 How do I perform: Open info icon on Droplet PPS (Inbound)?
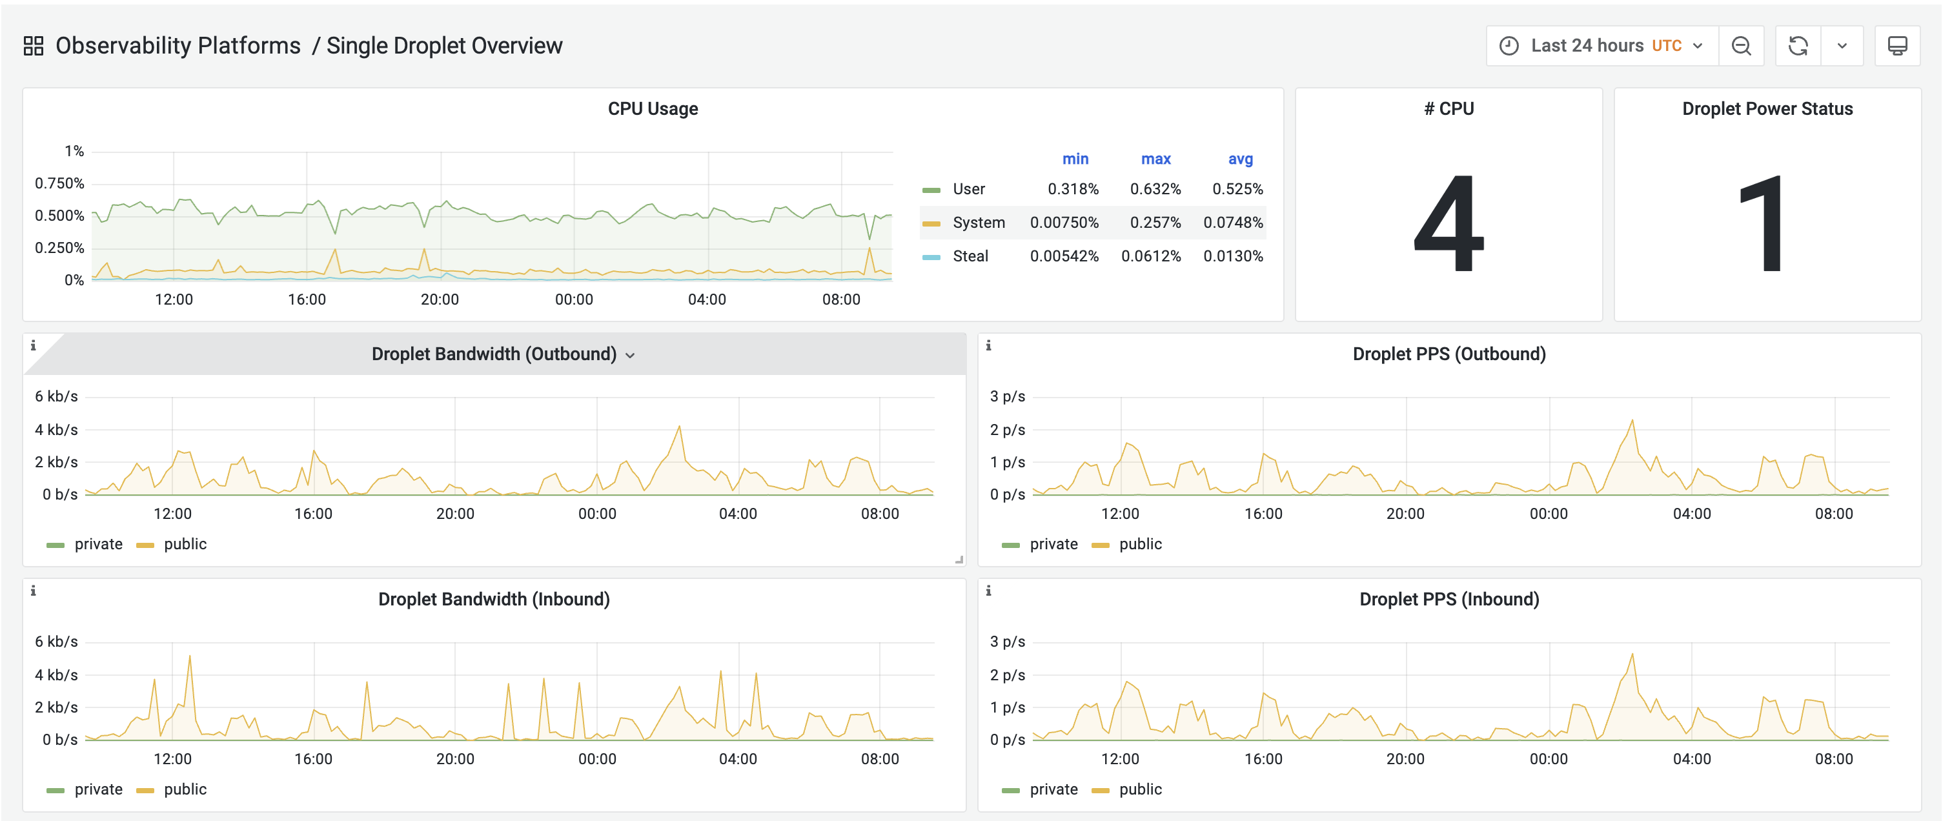[989, 590]
